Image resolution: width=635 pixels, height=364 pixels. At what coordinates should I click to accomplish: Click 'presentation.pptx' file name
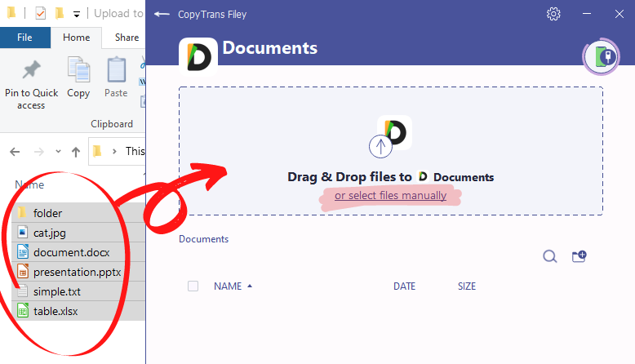[x=77, y=272]
